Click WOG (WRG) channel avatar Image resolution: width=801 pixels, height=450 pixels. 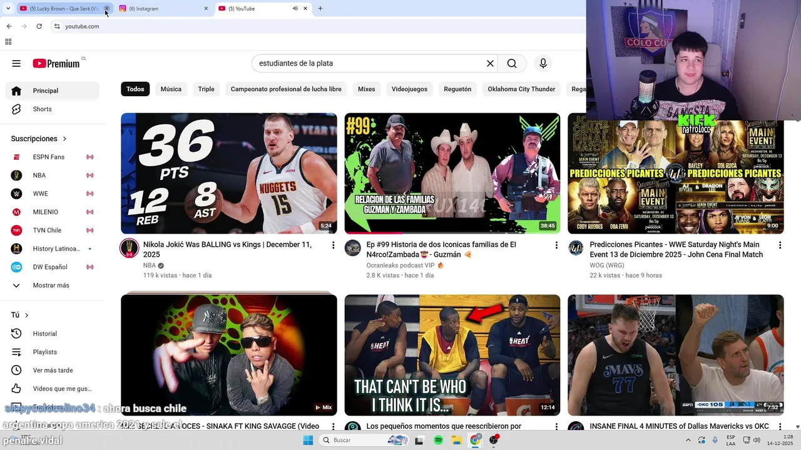coord(576,248)
